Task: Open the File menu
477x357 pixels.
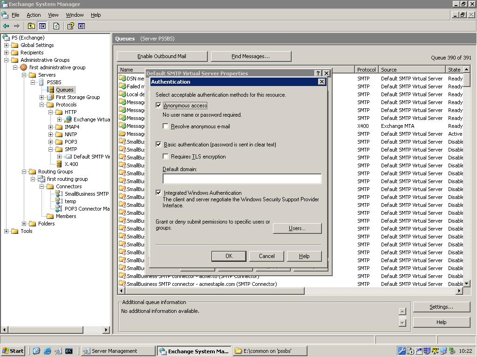Action: 15,15
